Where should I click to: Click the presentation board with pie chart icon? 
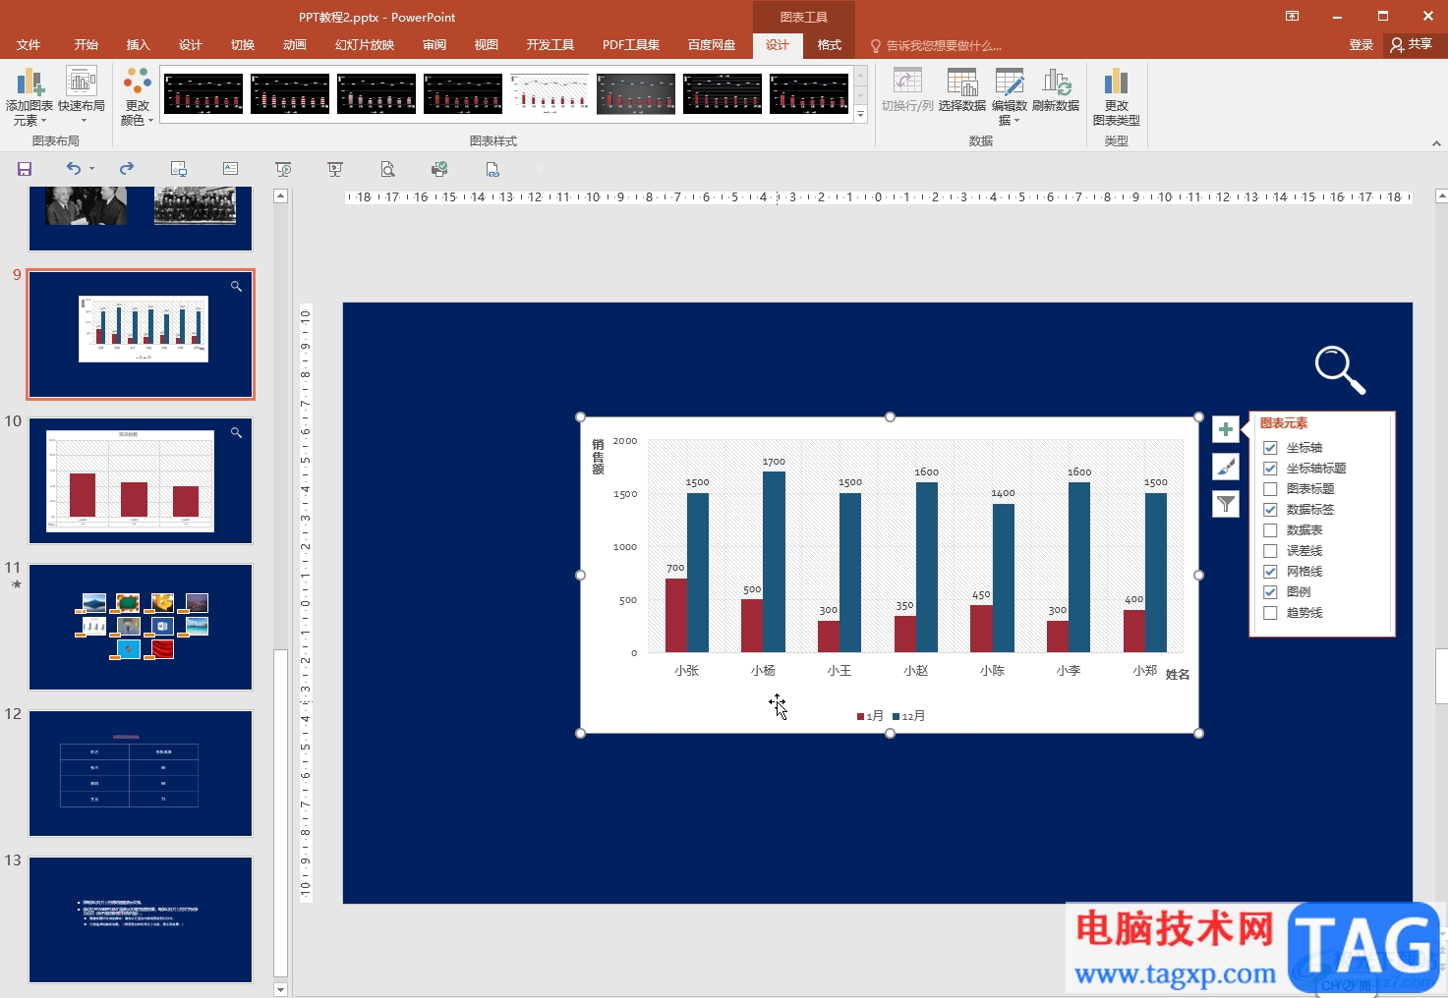[x=335, y=169]
